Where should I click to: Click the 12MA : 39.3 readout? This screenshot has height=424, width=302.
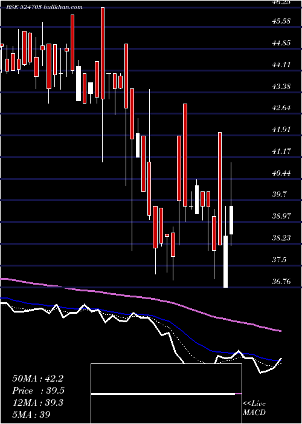pos(37,403)
